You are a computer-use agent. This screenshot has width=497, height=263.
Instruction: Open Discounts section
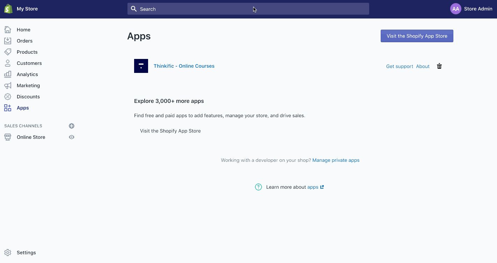[x=28, y=97]
